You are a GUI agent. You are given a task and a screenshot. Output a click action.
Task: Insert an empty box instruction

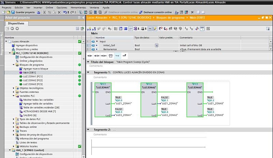tap(110, 55)
